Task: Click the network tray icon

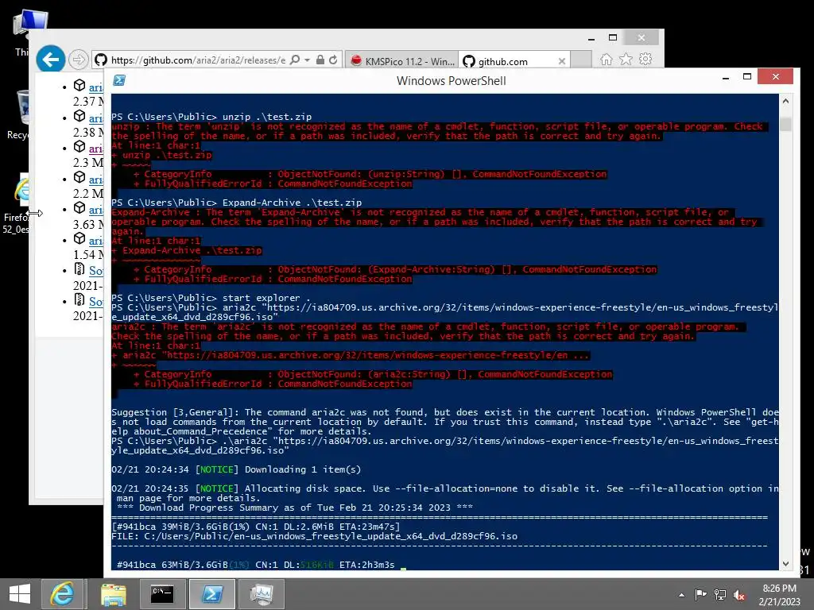Action: (720, 594)
